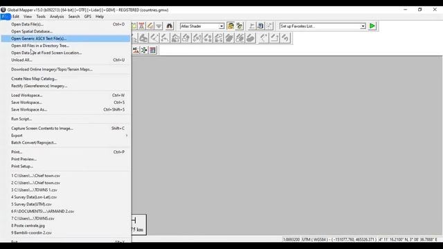
Task: Choose Open Spatial Database... menu entry
Action: pos(66,31)
